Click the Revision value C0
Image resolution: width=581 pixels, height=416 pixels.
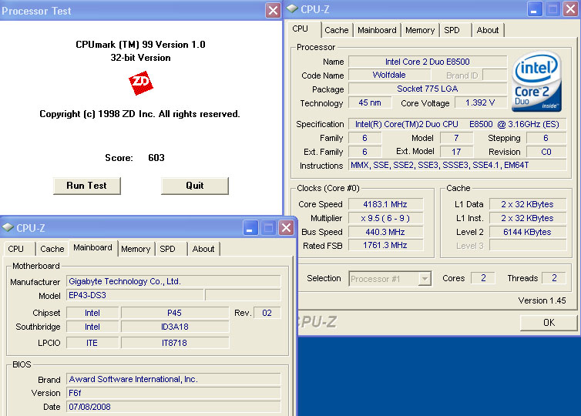click(x=546, y=152)
